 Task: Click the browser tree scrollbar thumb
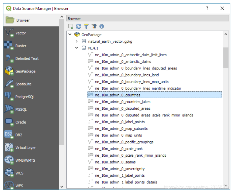(x=226, y=57)
